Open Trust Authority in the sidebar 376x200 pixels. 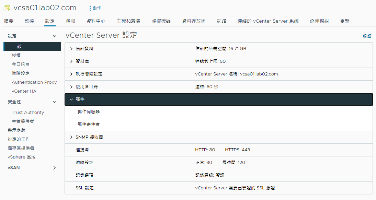(28, 112)
